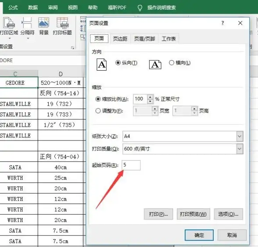Select portrait 纵向 radio button

point(118,63)
